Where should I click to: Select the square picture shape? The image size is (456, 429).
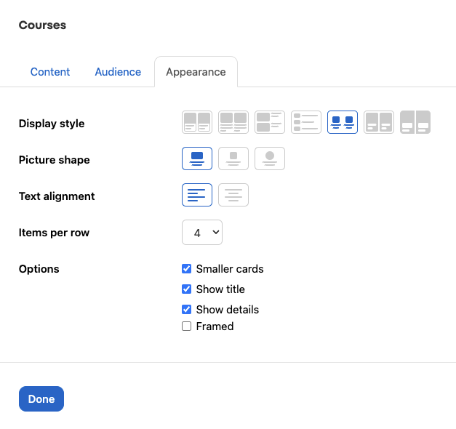click(233, 159)
